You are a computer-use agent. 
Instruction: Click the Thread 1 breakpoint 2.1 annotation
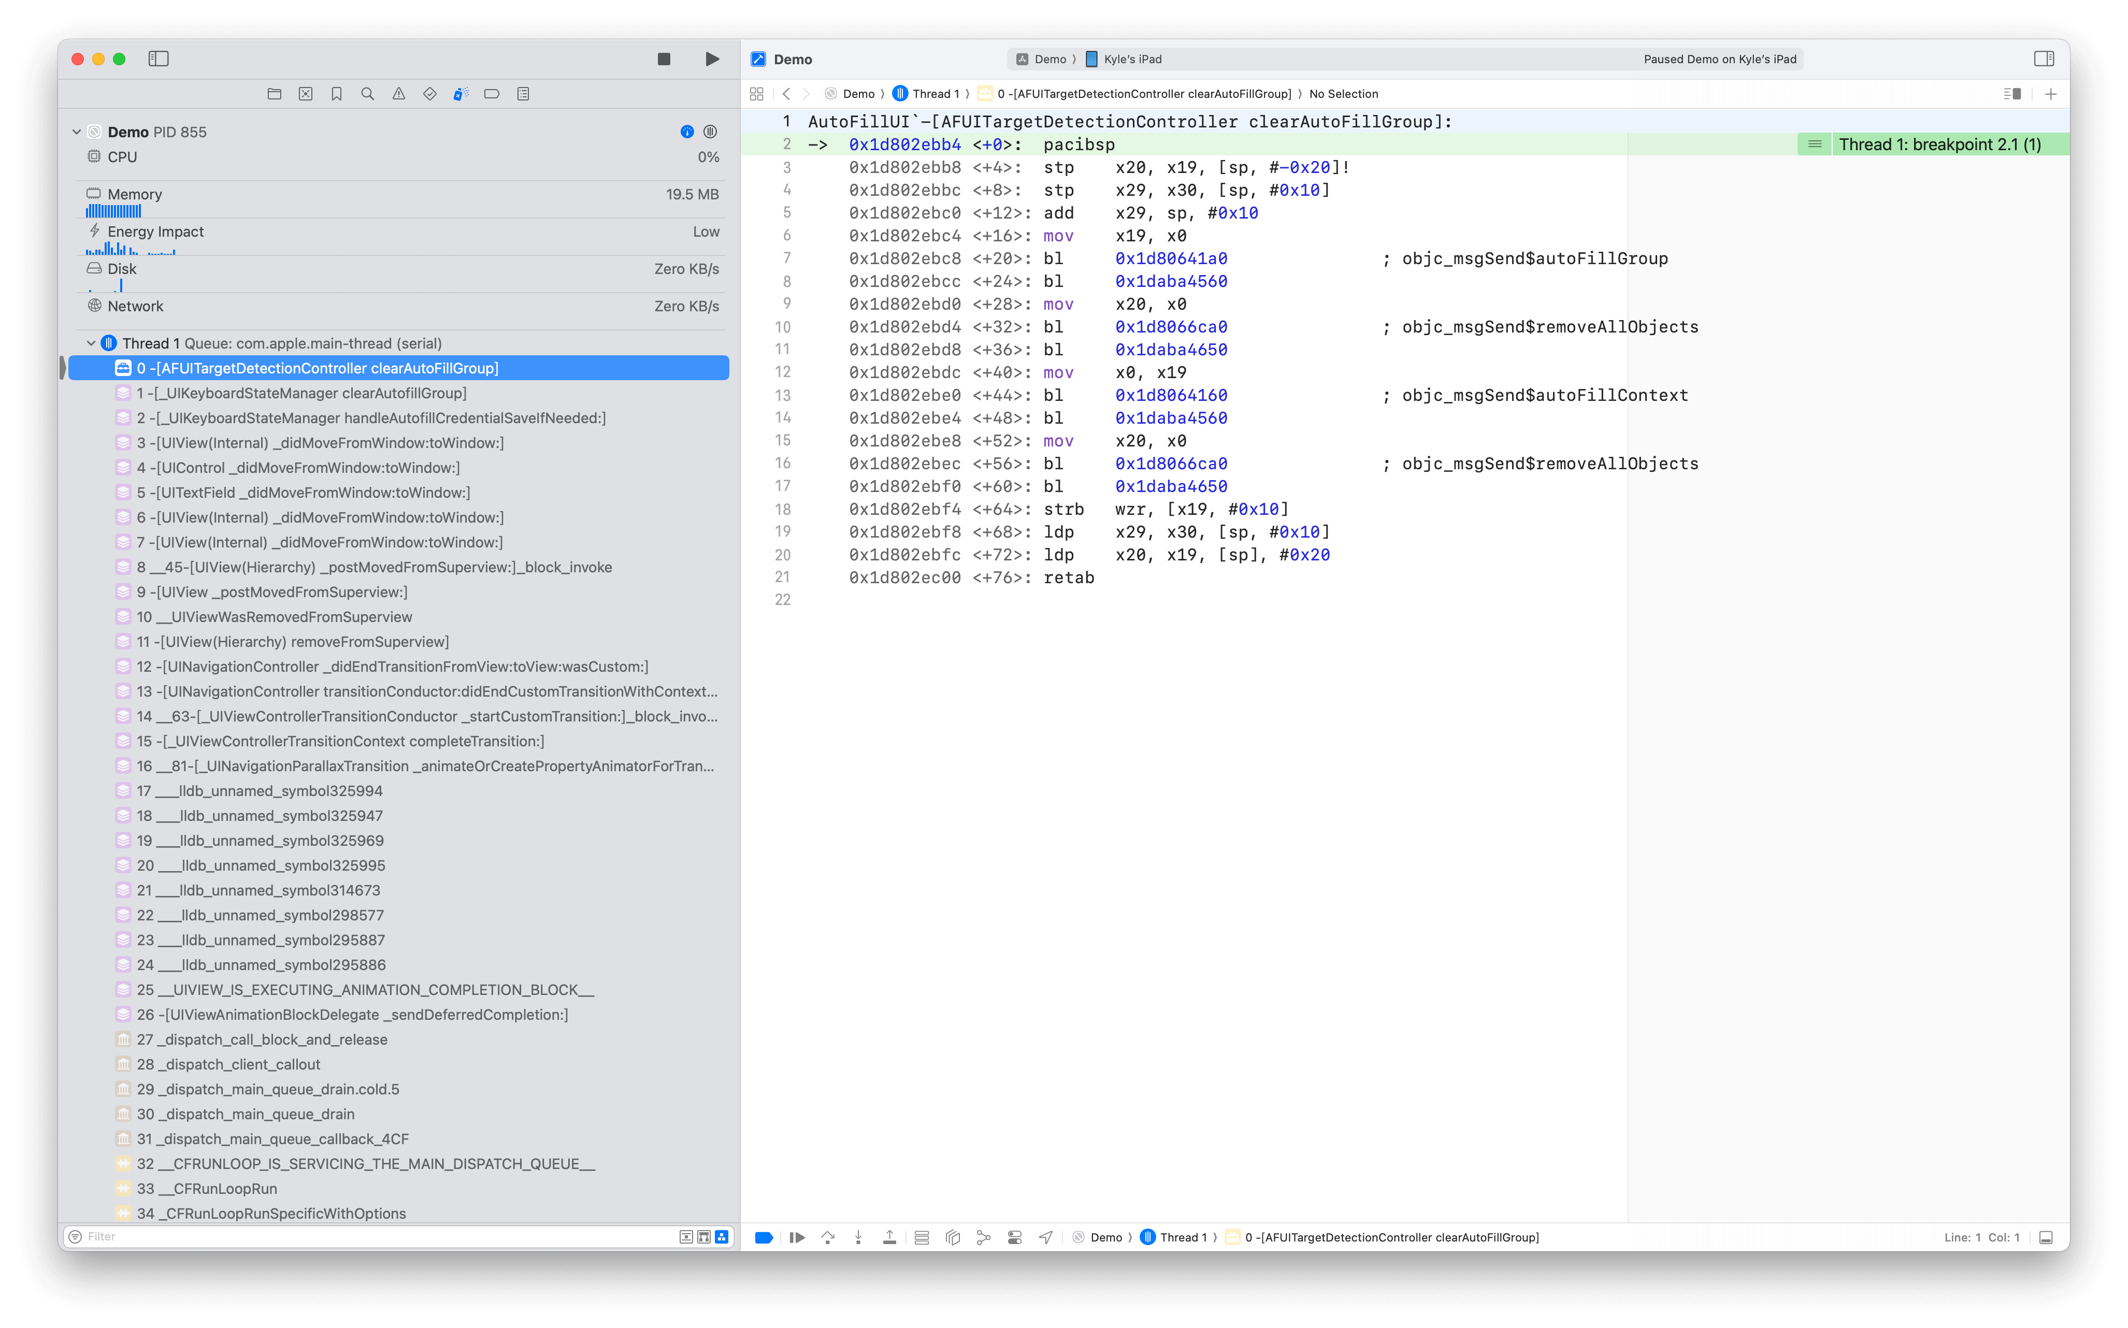coord(1939,145)
